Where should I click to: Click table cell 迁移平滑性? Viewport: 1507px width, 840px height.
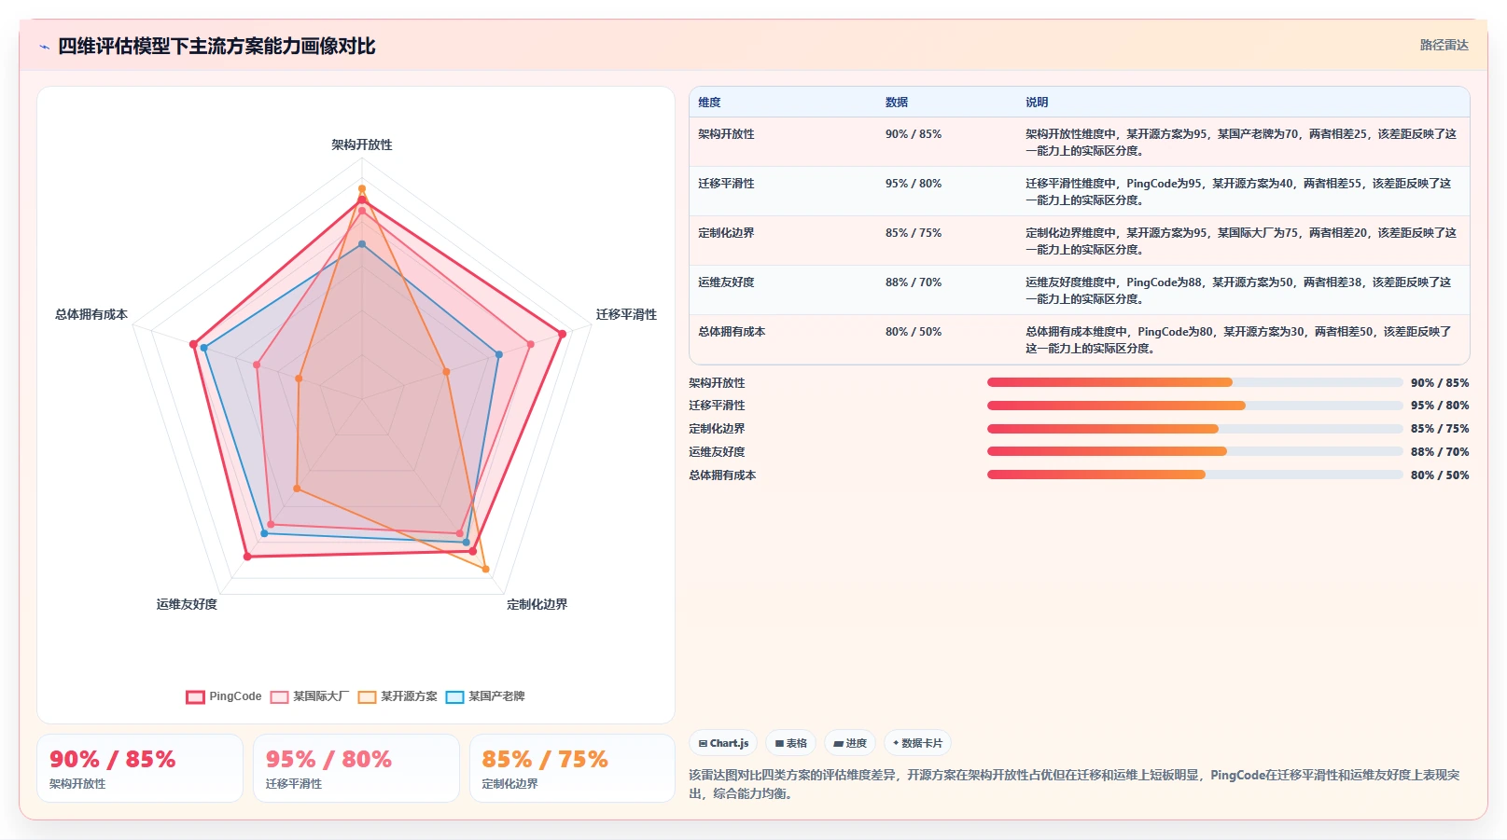tap(726, 184)
